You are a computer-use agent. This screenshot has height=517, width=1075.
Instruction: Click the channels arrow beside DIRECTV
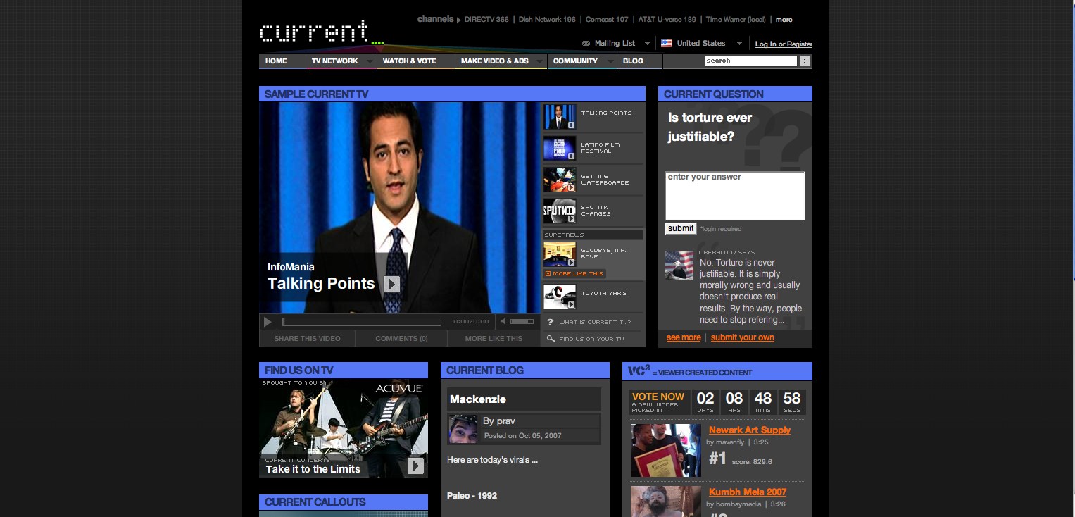(459, 20)
